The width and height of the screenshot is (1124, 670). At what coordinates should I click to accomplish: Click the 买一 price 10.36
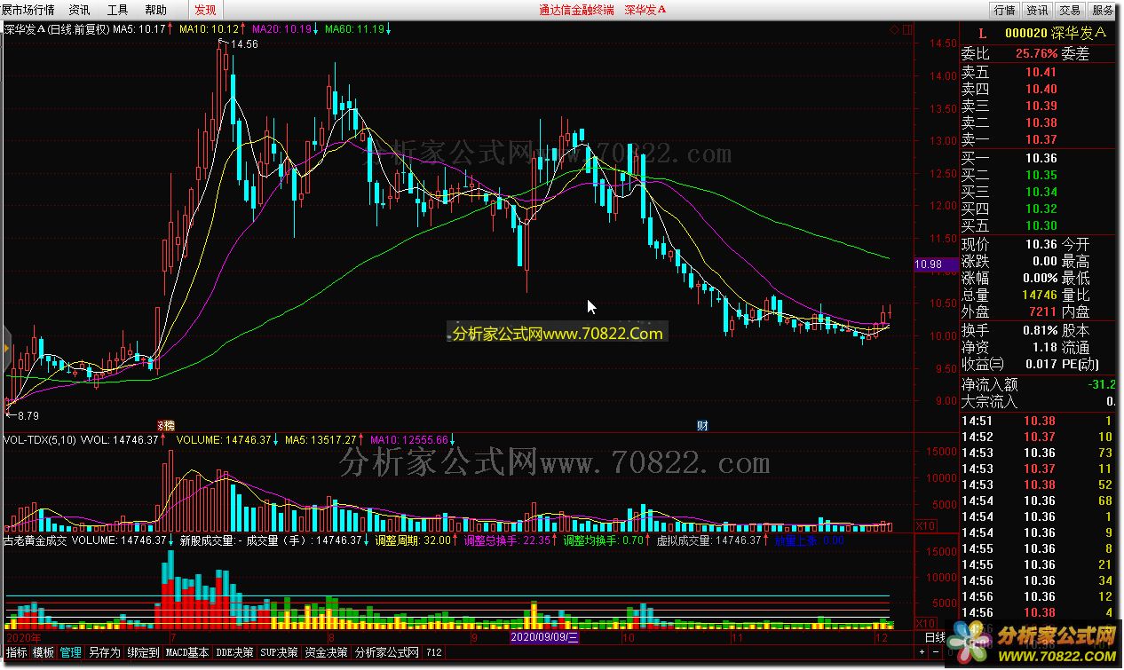tap(1041, 159)
